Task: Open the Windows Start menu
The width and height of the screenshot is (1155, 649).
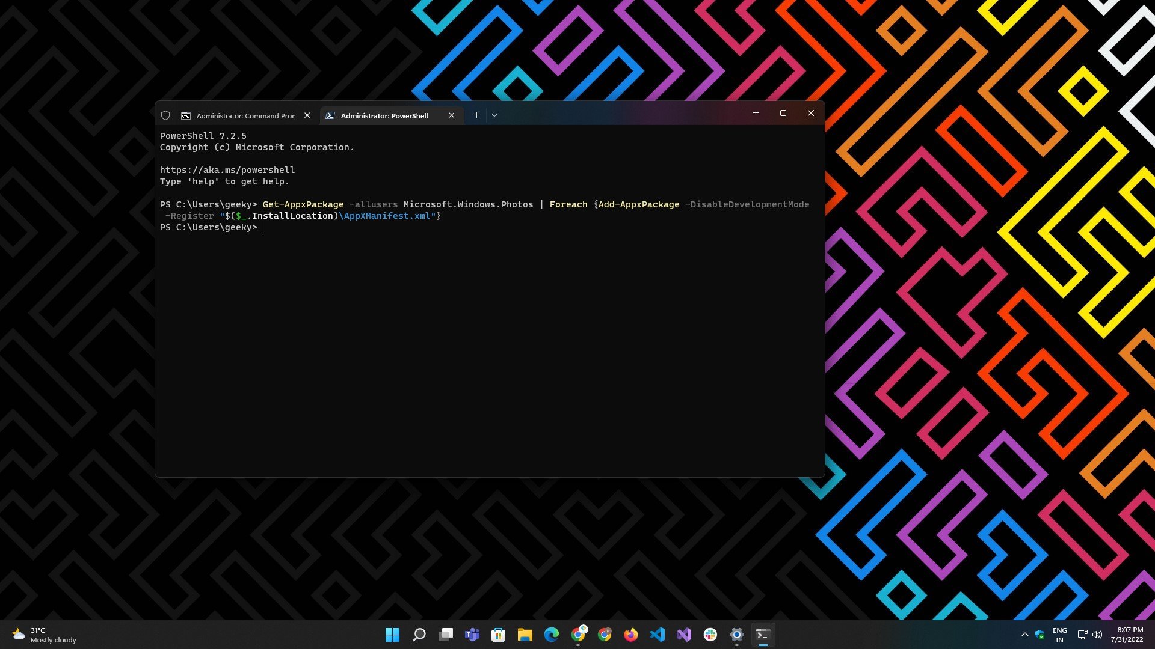Action: click(392, 635)
